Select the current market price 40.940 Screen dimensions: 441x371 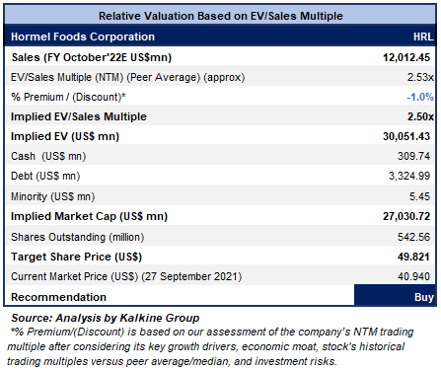click(x=413, y=276)
